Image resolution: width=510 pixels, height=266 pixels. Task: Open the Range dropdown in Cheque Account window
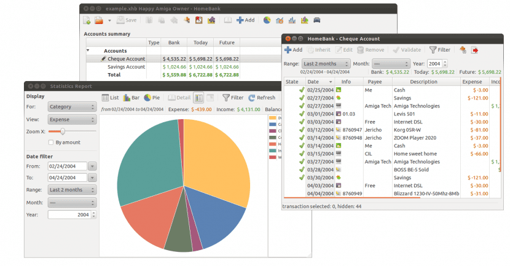(x=326, y=63)
